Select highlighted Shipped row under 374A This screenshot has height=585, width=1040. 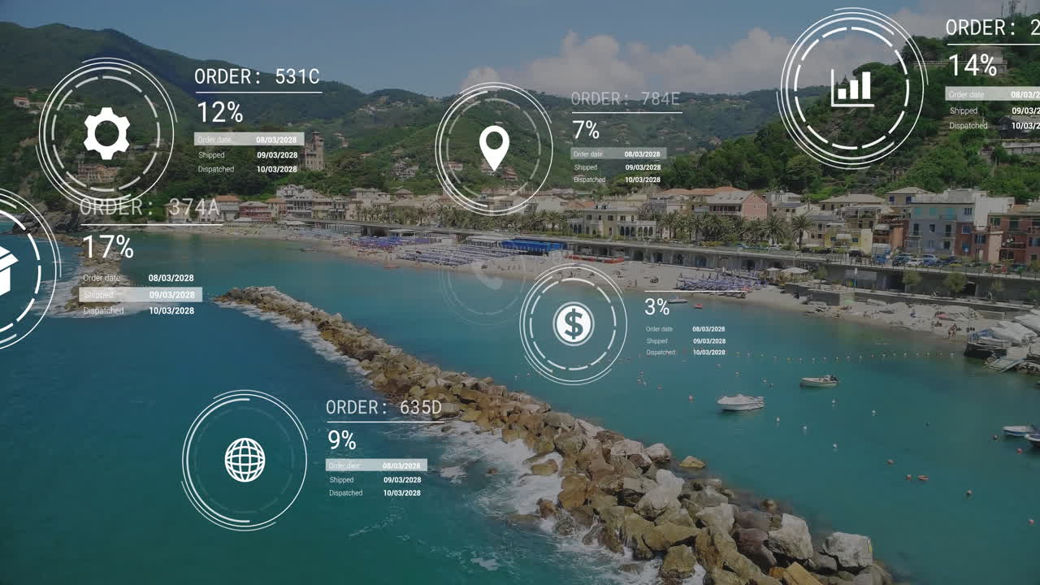(140, 295)
